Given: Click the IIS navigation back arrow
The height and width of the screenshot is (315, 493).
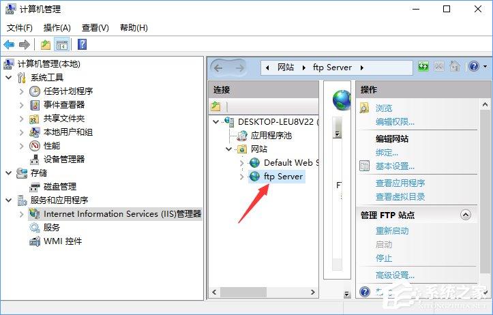Looking at the screenshot, I should (x=218, y=67).
